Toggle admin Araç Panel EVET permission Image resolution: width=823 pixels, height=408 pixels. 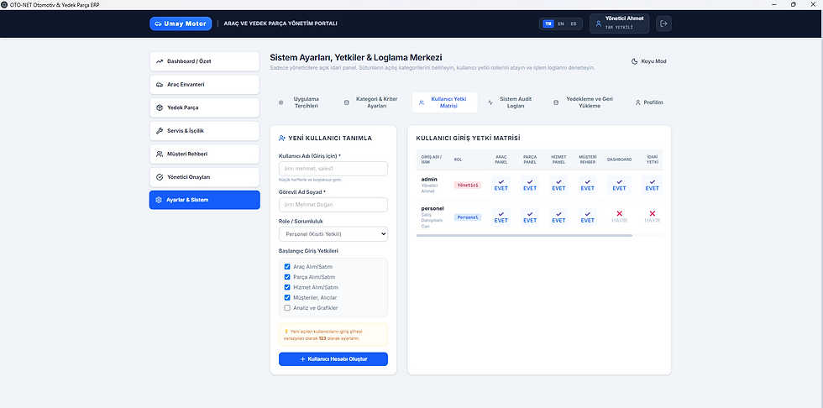tap(501, 186)
